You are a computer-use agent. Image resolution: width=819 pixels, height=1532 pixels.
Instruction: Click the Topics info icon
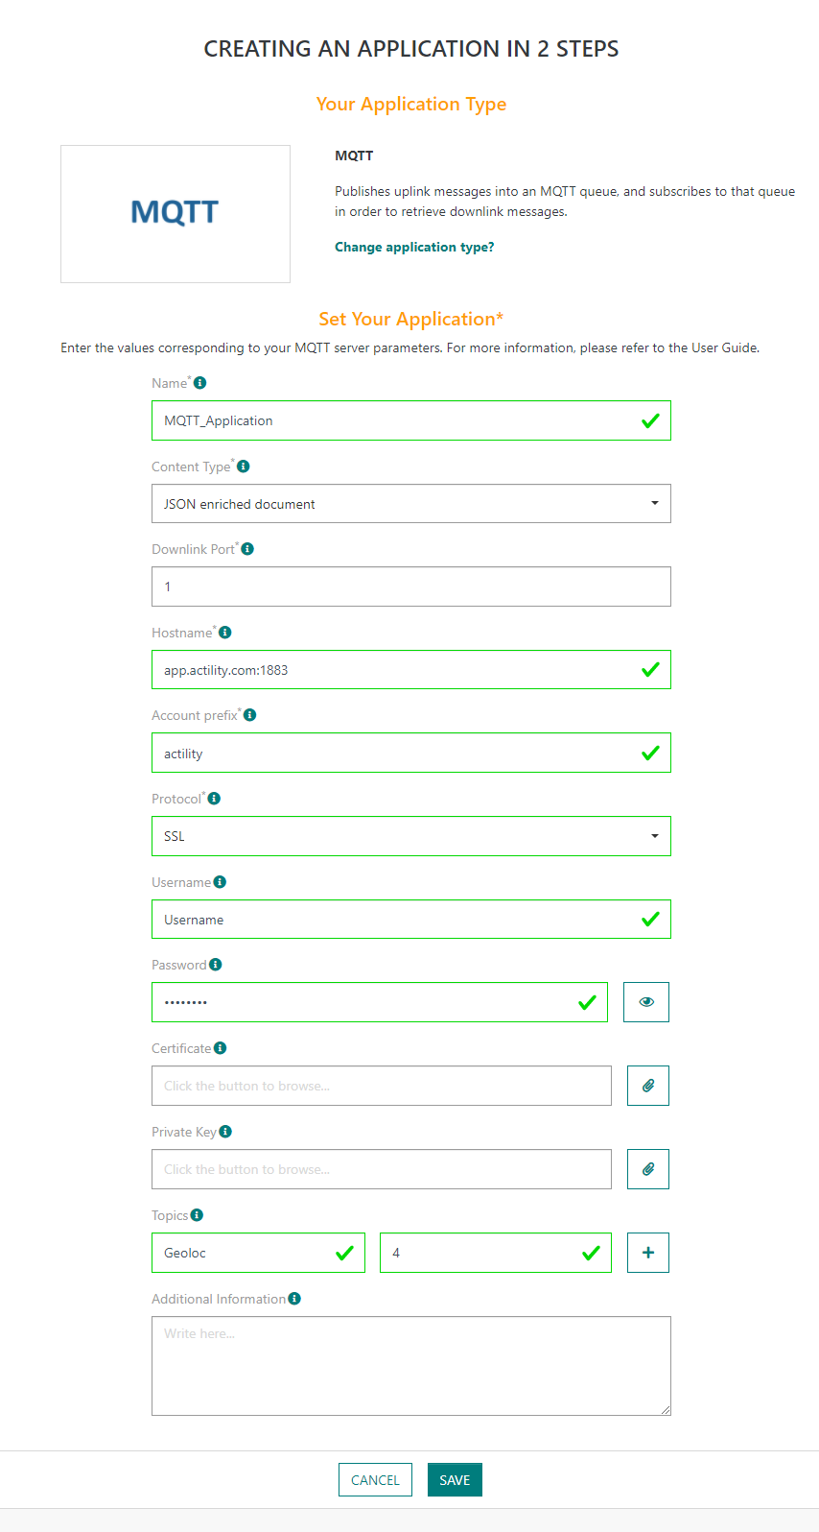[197, 1214]
